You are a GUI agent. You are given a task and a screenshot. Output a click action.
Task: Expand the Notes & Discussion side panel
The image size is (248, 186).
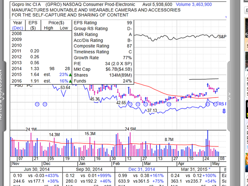coord(3,96)
